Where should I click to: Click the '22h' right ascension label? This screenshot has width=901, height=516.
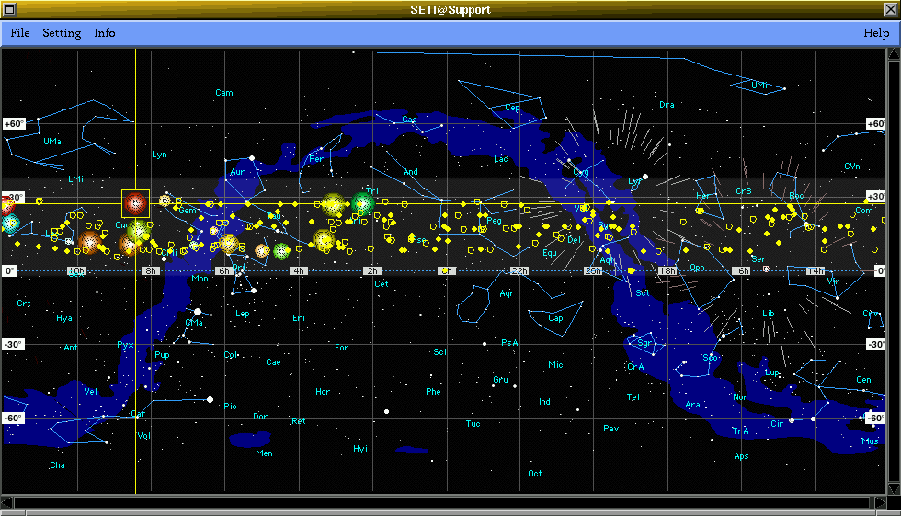(x=519, y=271)
